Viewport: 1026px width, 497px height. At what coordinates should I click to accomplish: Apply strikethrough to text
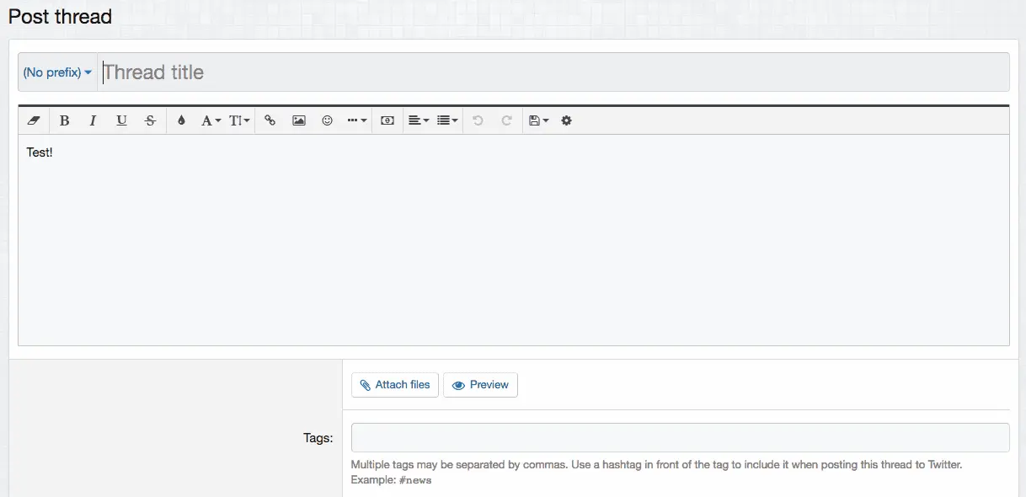click(150, 120)
